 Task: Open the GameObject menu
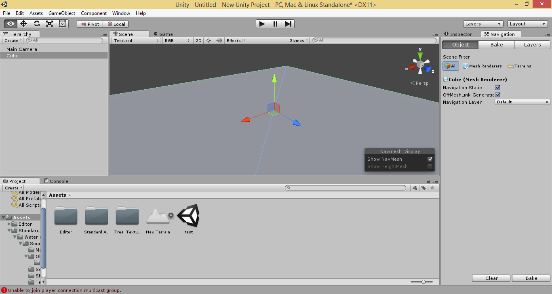pyautogui.click(x=61, y=13)
